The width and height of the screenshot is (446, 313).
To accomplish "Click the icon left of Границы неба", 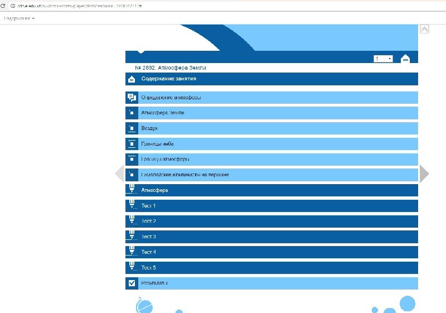I will pyautogui.click(x=132, y=144).
